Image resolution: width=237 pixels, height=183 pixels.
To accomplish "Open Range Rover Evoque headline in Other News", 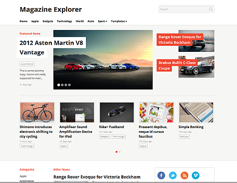I will click(97, 177).
